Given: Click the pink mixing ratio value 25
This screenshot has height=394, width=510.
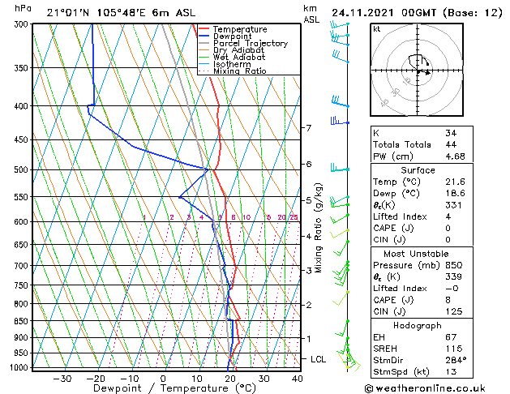Looking at the screenshot, I should click(x=294, y=217).
